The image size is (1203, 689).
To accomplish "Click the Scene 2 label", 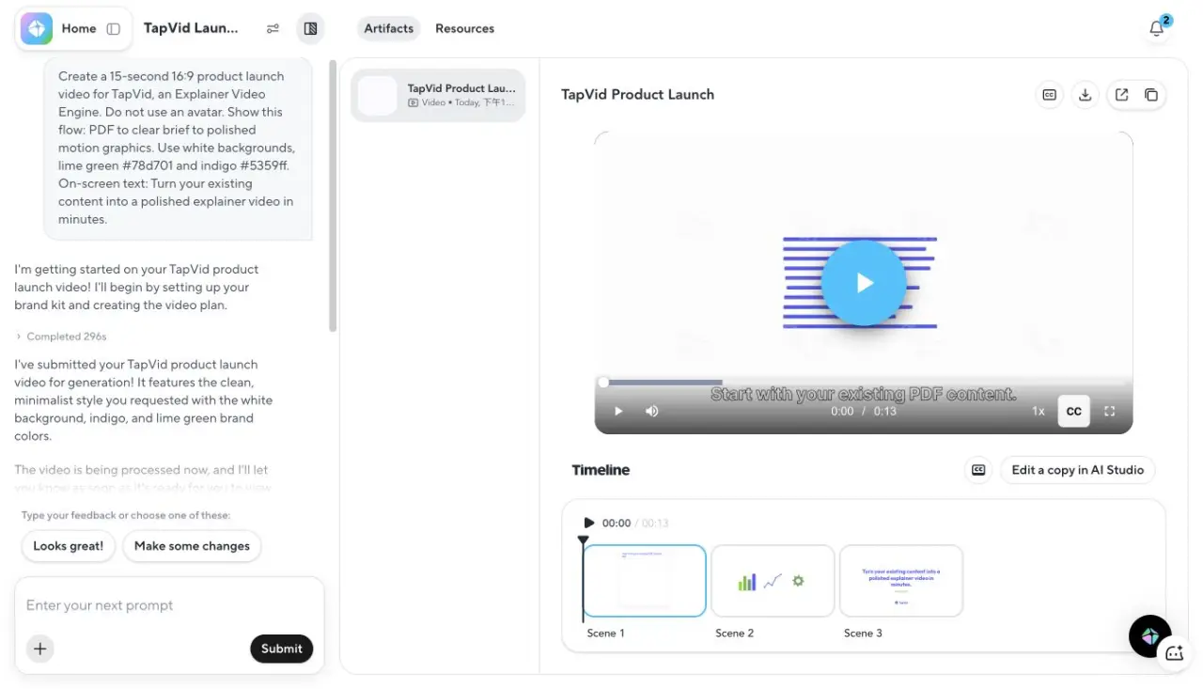I will [735, 634].
